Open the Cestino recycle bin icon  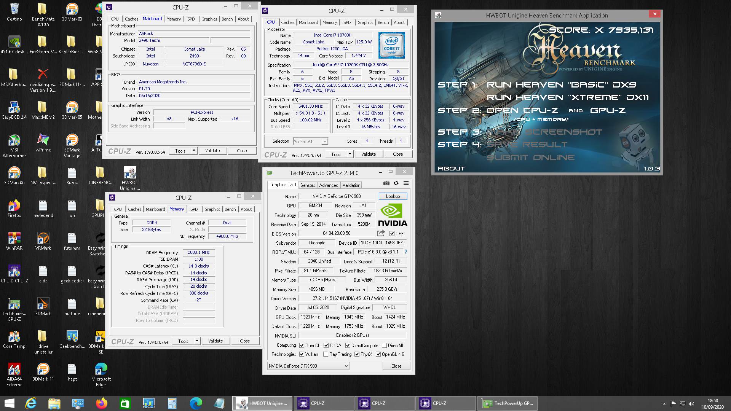pyautogui.click(x=14, y=12)
